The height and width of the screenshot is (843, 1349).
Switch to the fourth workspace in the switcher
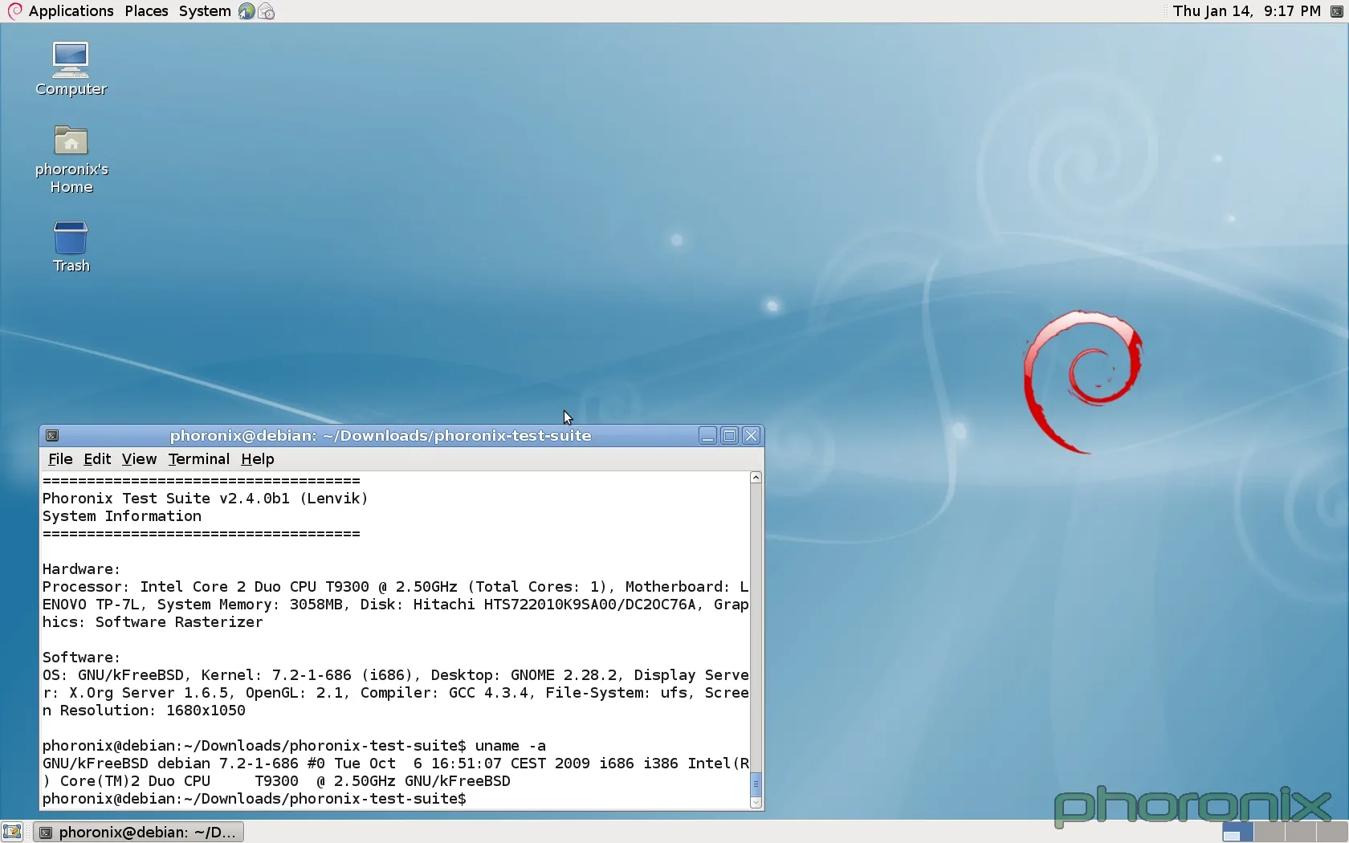point(1331,832)
